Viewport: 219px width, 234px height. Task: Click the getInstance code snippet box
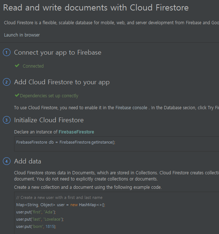117,144
